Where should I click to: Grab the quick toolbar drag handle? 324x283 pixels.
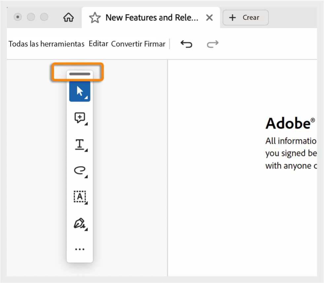80,74
